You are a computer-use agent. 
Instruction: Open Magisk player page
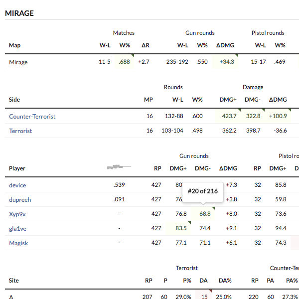[x=19, y=243]
